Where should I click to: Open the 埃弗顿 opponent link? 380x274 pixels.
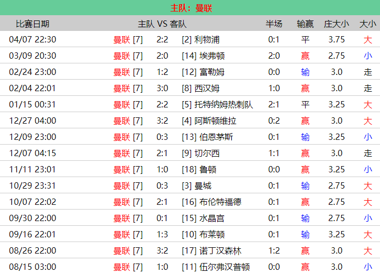tap(212, 56)
